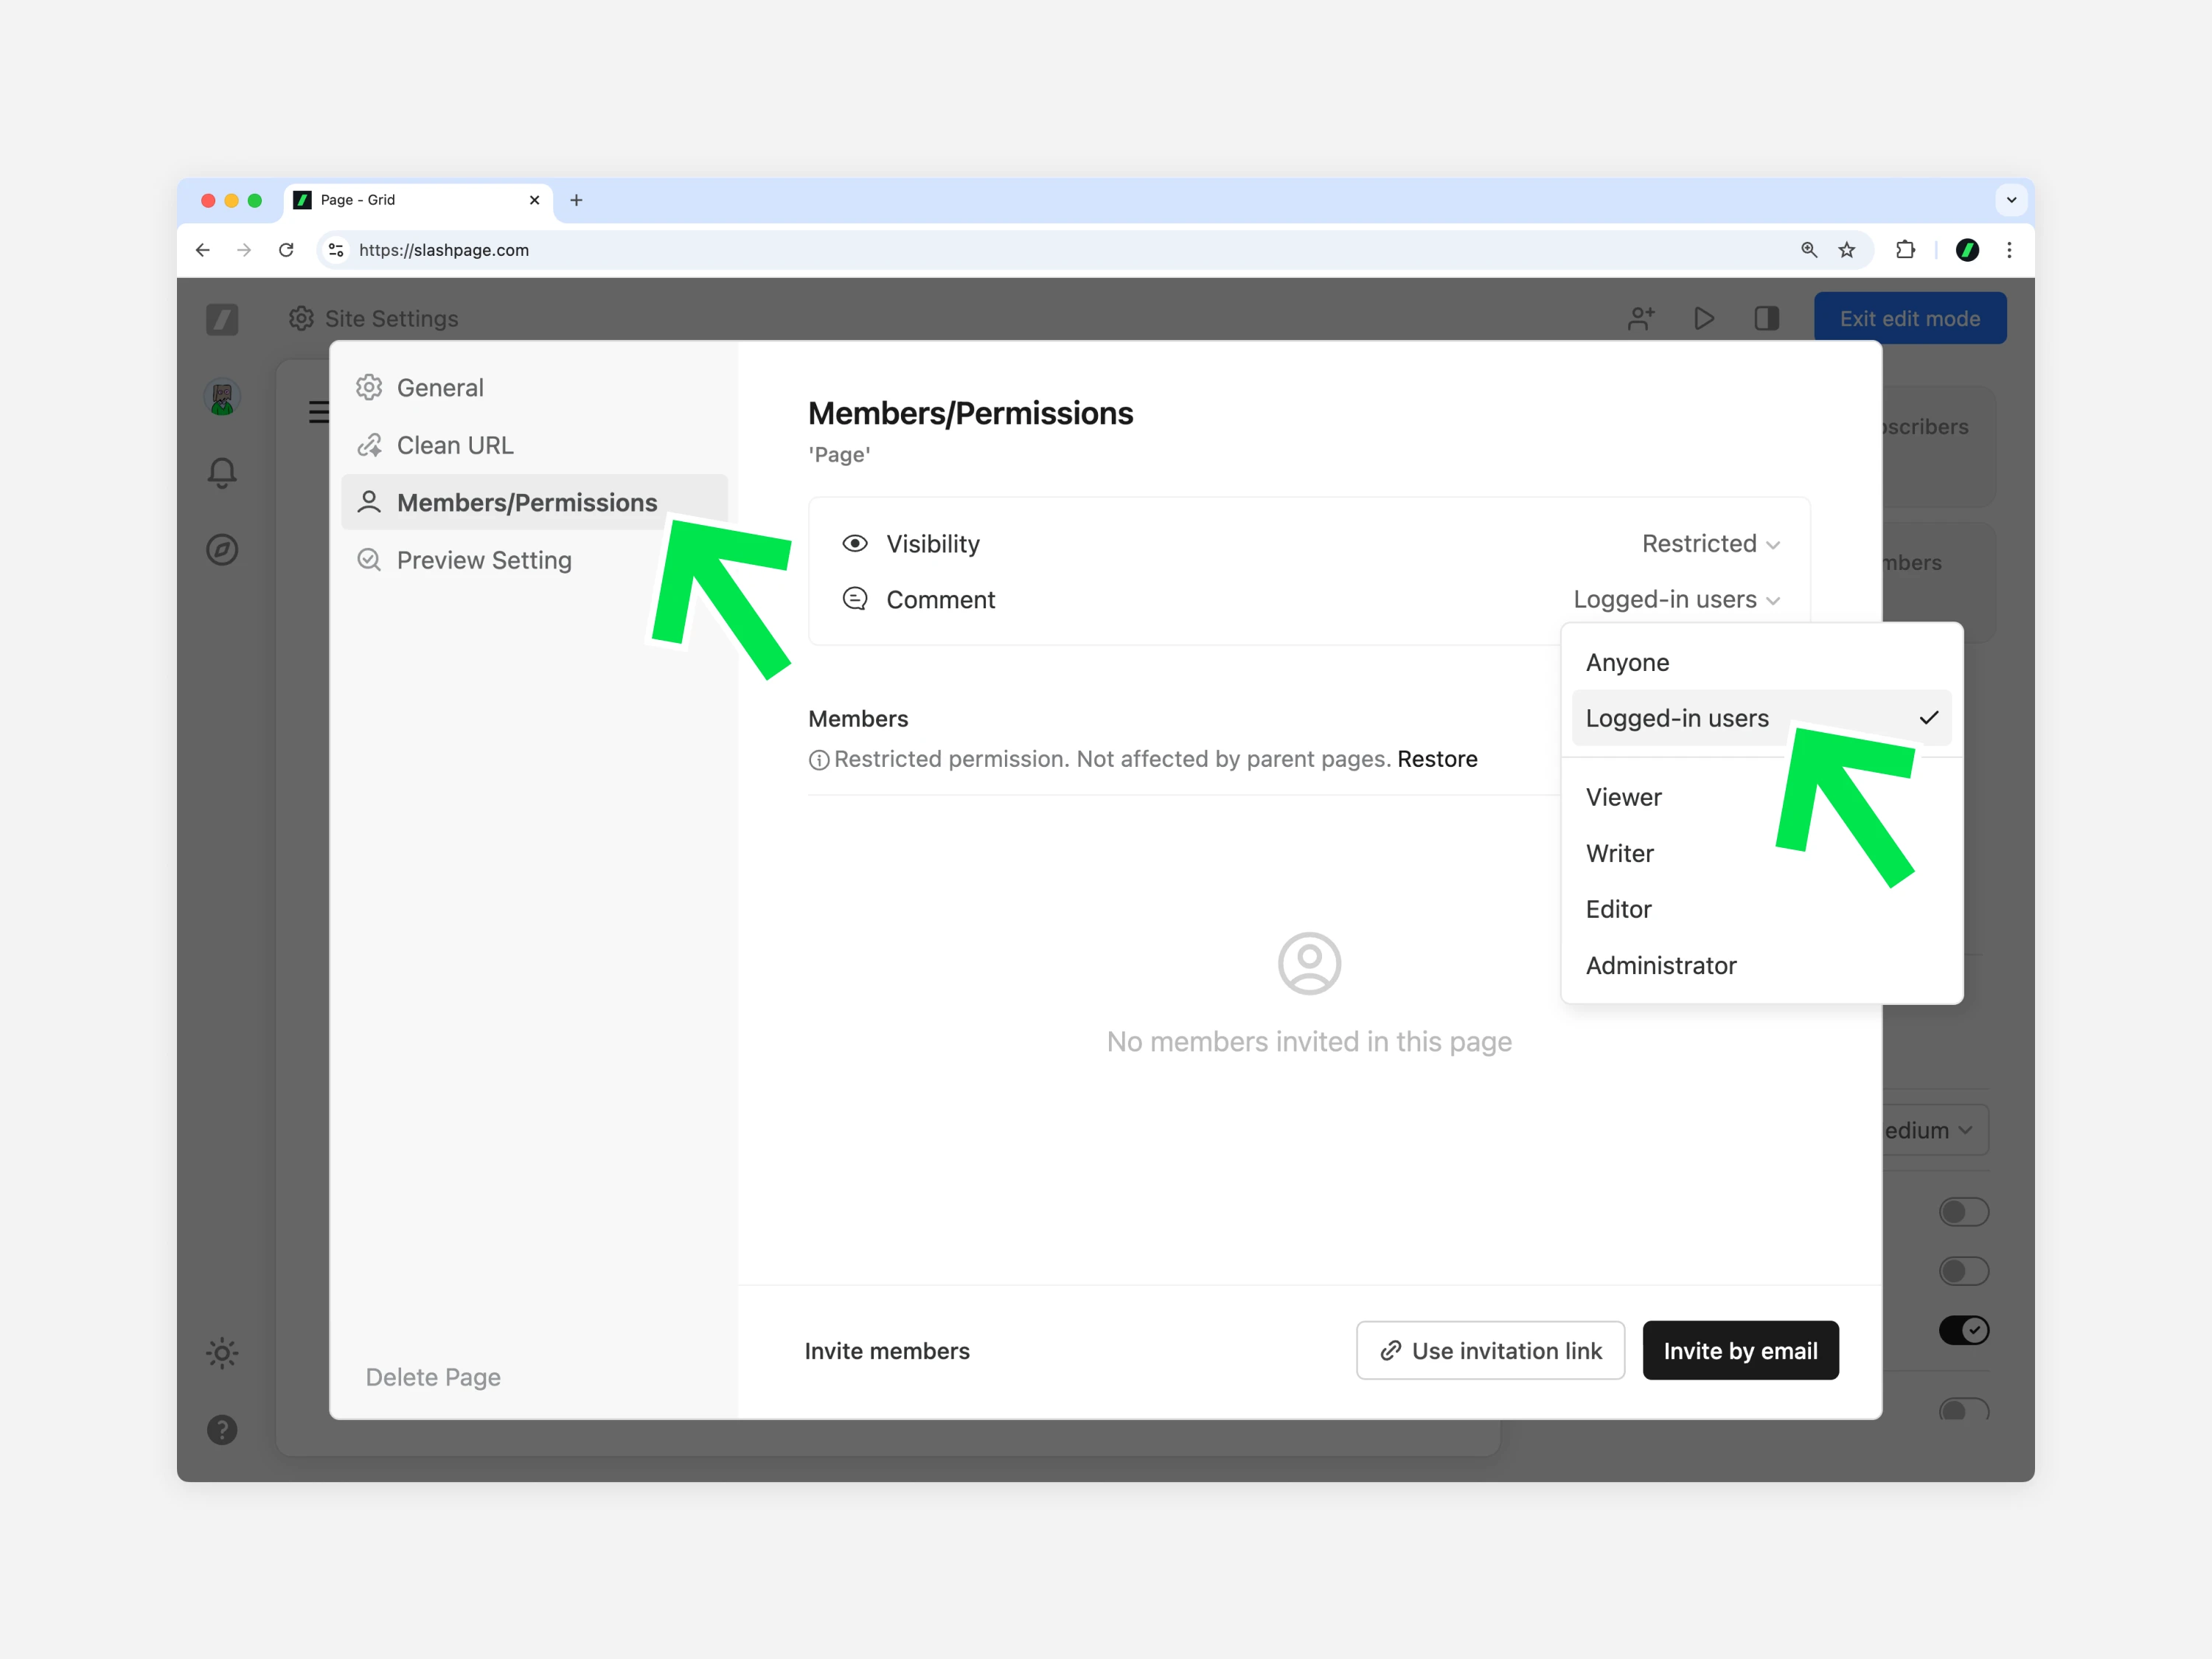Reload the browser page

[286, 250]
